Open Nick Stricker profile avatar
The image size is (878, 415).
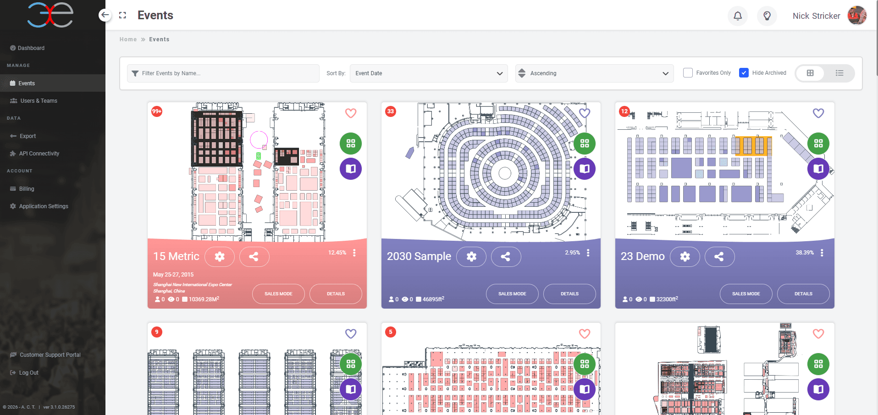tap(857, 16)
